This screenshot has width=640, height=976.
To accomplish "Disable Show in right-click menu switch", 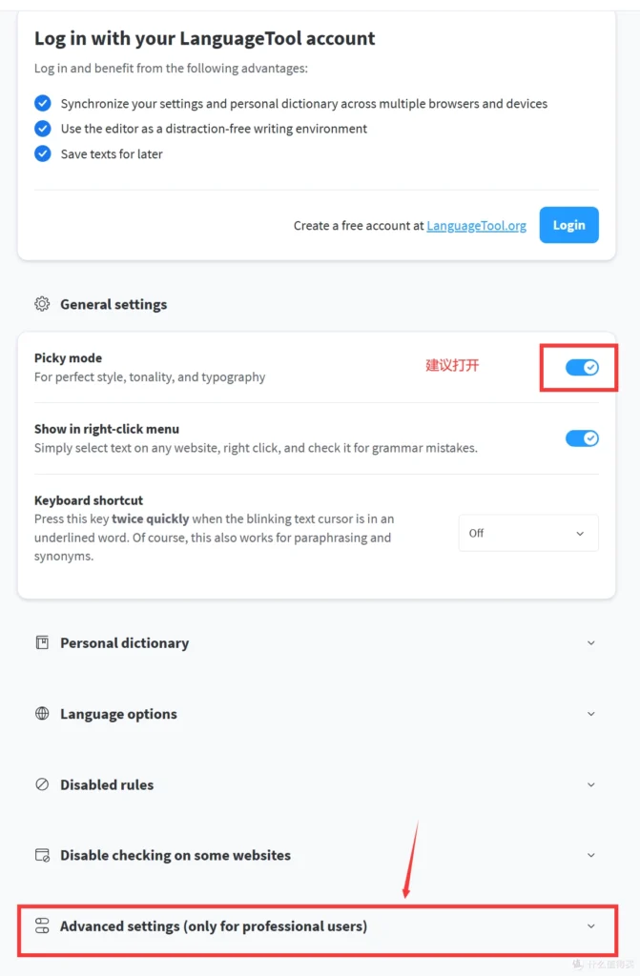I will 582,437.
